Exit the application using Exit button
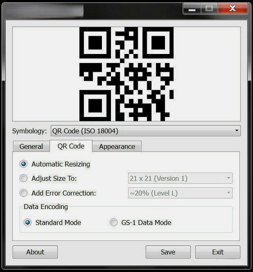This screenshot has height=272, width=253. coord(218,252)
